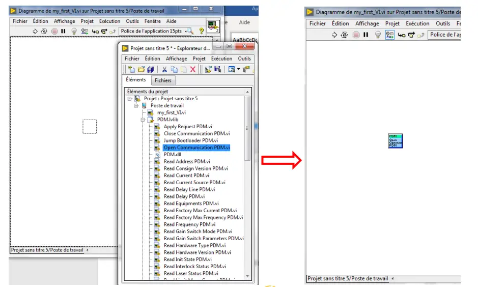Open Exécution menu in the right diagram window
478x287 pixels.
click(x=417, y=23)
